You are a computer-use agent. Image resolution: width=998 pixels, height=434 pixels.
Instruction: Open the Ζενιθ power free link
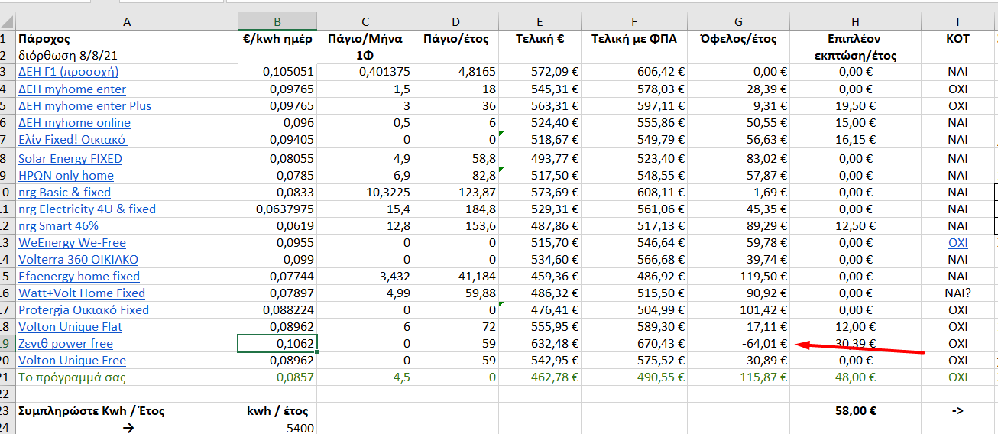click(x=66, y=344)
